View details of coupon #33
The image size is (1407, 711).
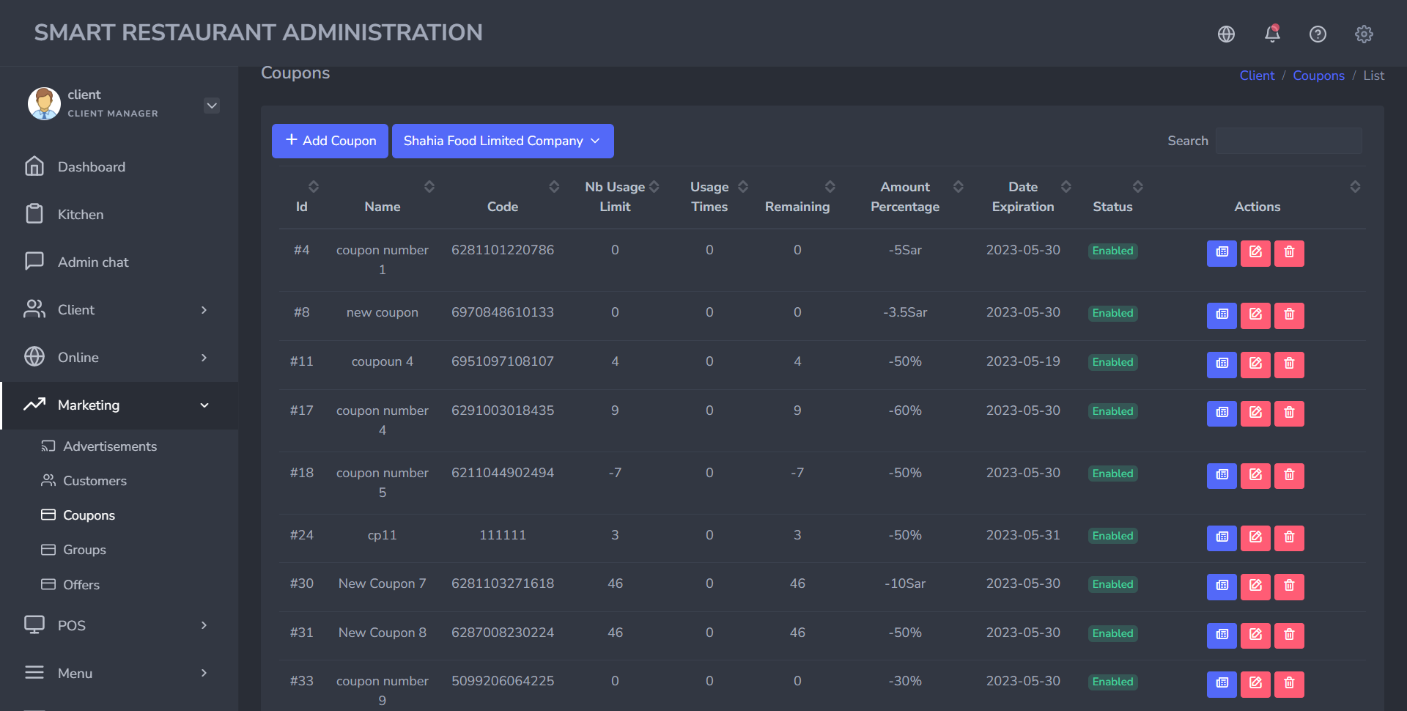point(1222,684)
